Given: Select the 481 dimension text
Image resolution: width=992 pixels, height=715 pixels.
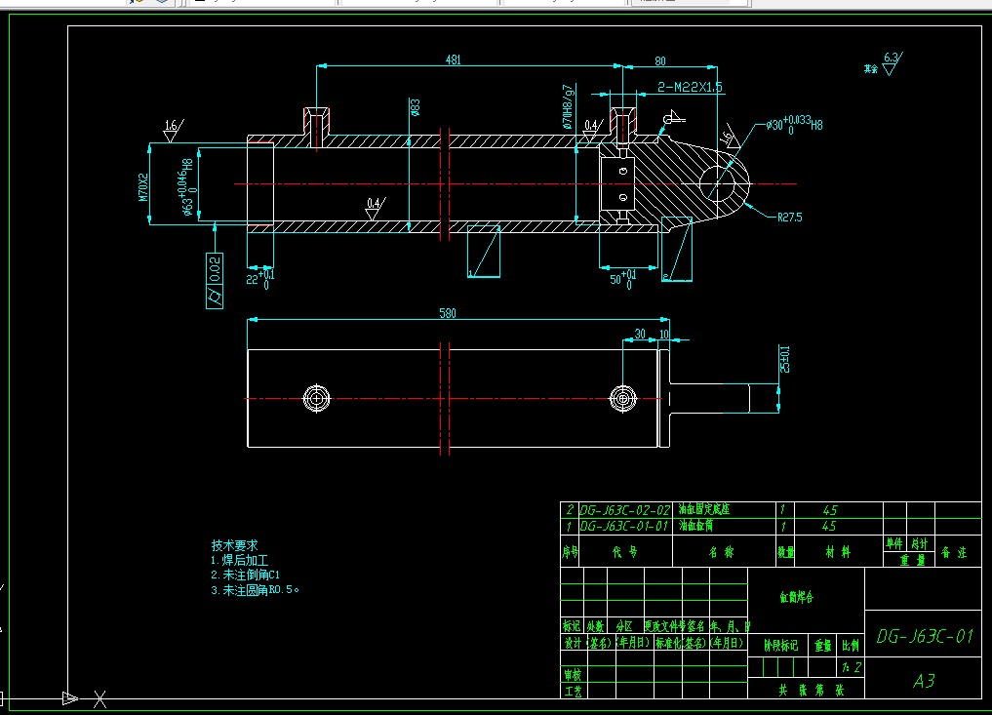Looking at the screenshot, I should click(x=453, y=60).
